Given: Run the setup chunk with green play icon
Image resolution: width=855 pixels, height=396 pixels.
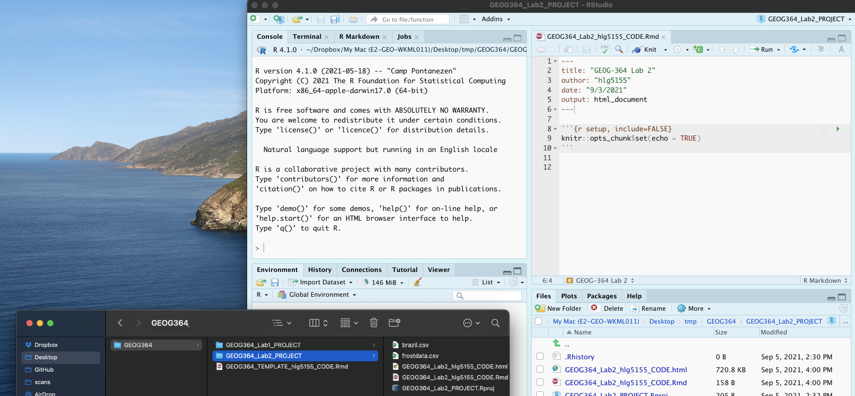Looking at the screenshot, I should [838, 129].
